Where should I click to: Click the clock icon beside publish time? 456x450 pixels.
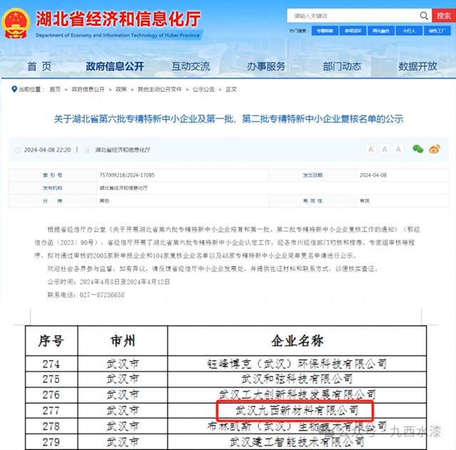18,150
